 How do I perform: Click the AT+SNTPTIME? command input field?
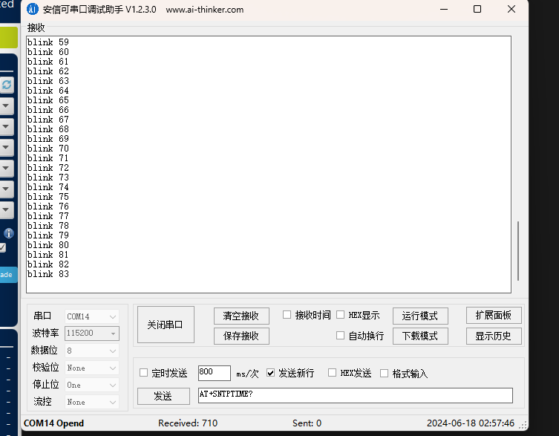coord(356,396)
